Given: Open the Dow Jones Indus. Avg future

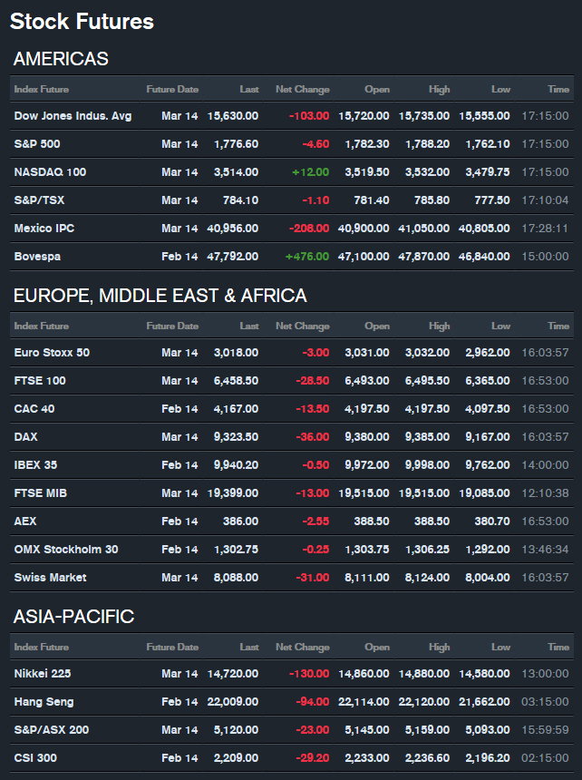Looking at the screenshot, I should [73, 116].
